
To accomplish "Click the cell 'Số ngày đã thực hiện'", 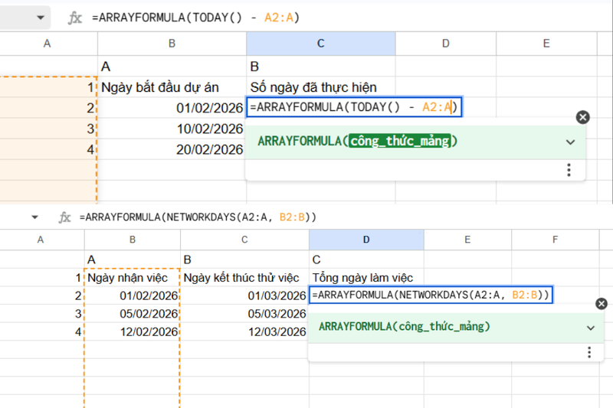I will click(x=321, y=87).
